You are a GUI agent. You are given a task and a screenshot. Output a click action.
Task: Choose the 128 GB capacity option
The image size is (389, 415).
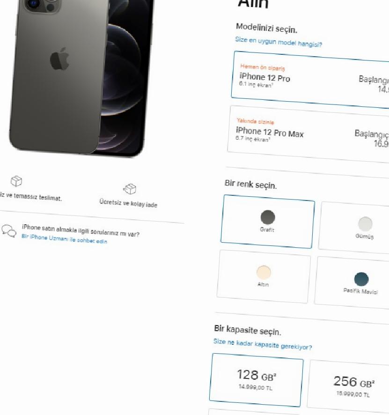(256, 380)
